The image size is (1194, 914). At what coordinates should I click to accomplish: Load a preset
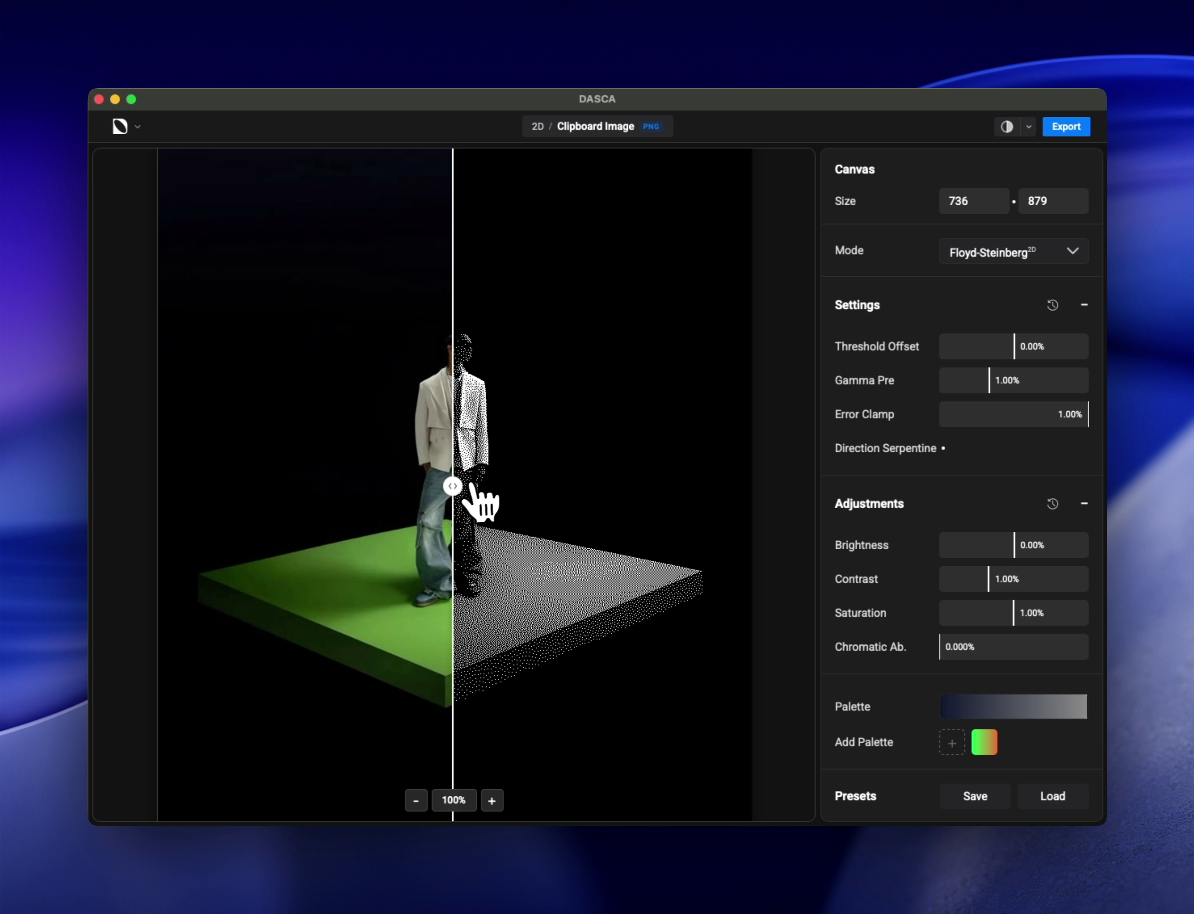[1052, 796]
